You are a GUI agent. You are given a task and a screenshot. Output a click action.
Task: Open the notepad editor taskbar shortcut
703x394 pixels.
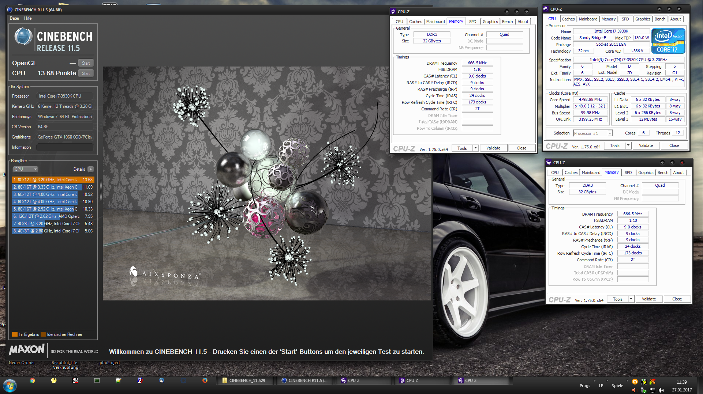(x=118, y=380)
